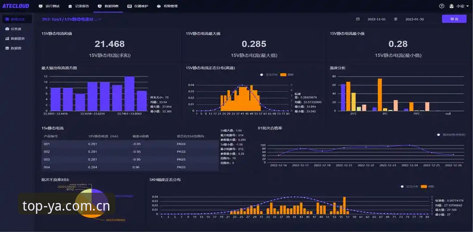Click the 01批次合格率 chart title
Screen dimensions: 473x232
(x=270, y=128)
